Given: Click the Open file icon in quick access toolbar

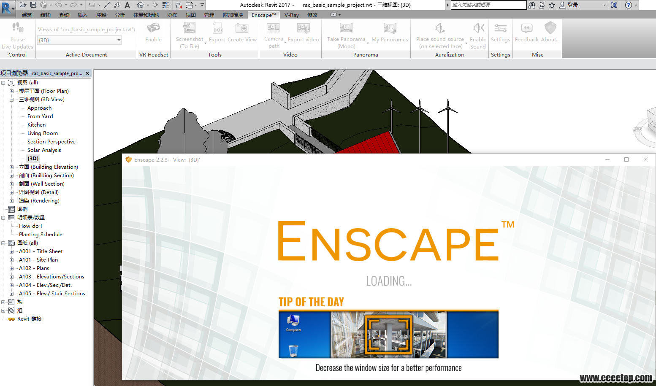Looking at the screenshot, I should pyautogui.click(x=23, y=5).
